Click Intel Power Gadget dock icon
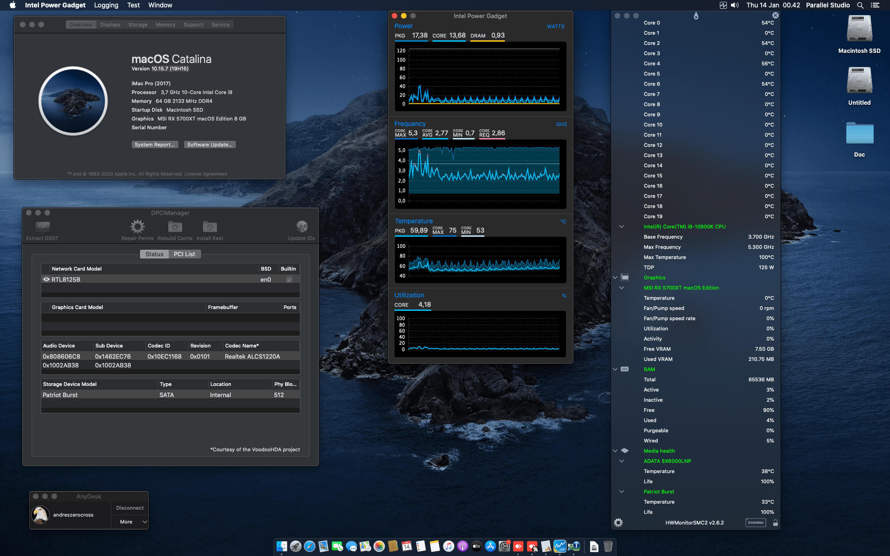The width and height of the screenshot is (890, 556). [x=560, y=546]
